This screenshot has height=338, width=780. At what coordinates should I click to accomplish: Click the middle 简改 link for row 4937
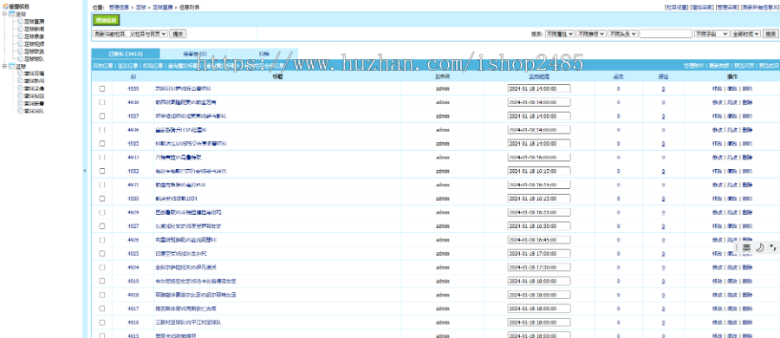(x=732, y=116)
